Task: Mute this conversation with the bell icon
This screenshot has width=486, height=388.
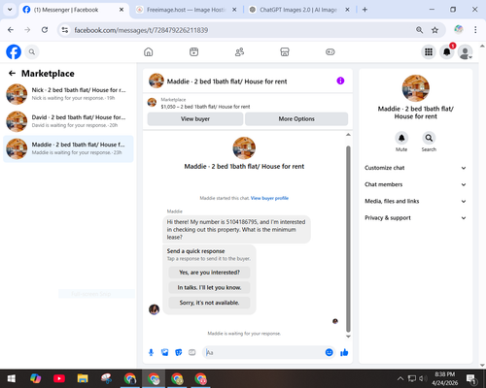Action: (401, 138)
